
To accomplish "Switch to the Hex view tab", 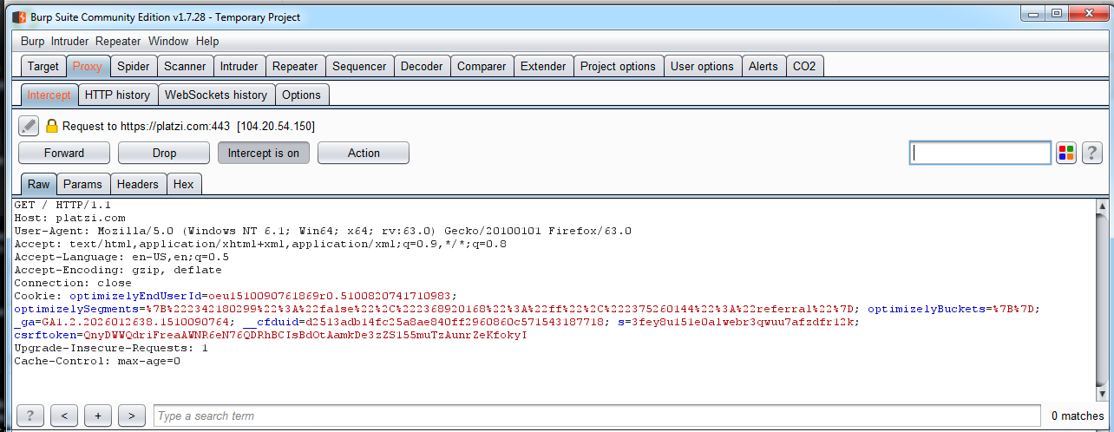I will (x=184, y=184).
